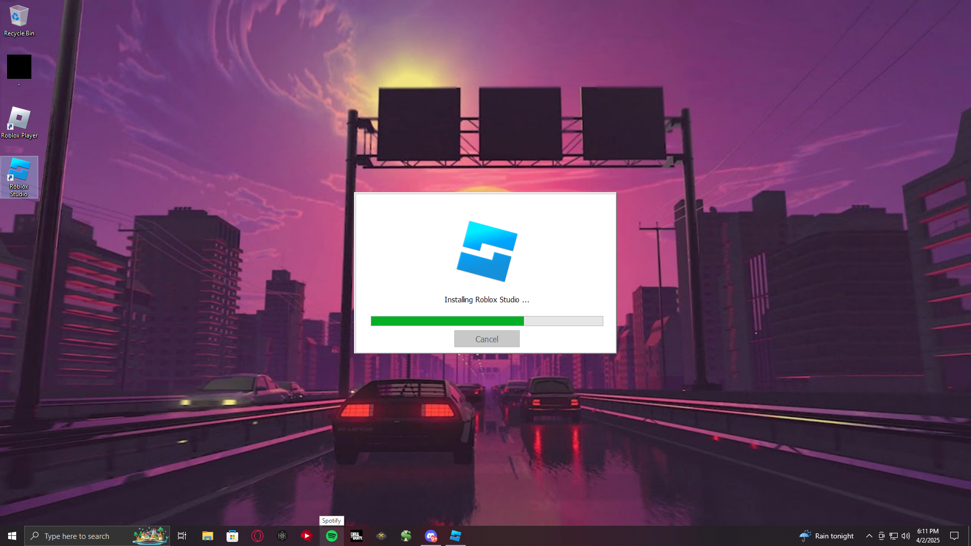The height and width of the screenshot is (546, 971).
Task: Open the Windows Start menu
Action: coord(12,536)
